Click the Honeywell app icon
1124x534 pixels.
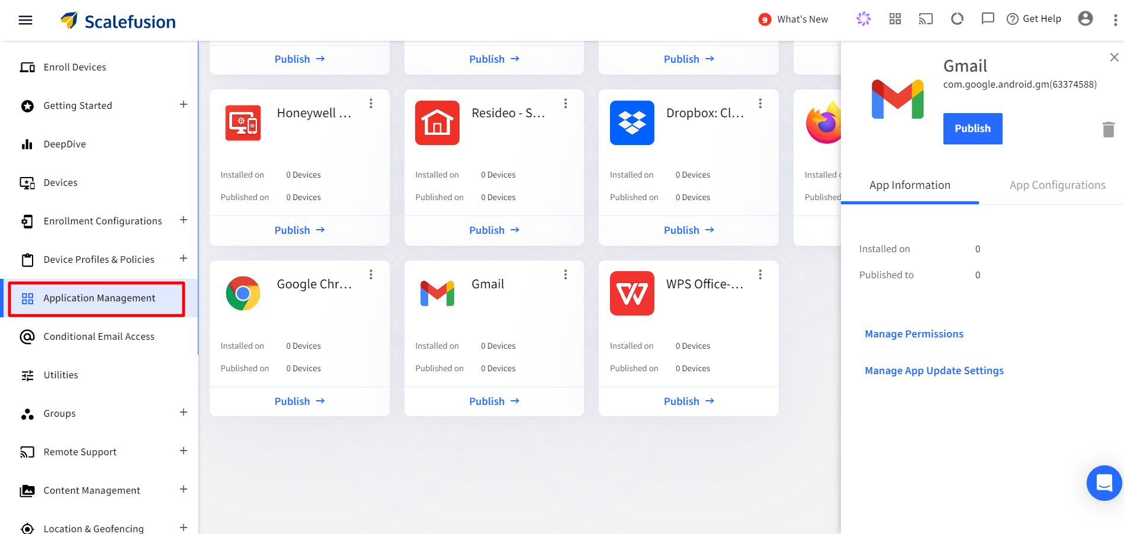coord(243,123)
